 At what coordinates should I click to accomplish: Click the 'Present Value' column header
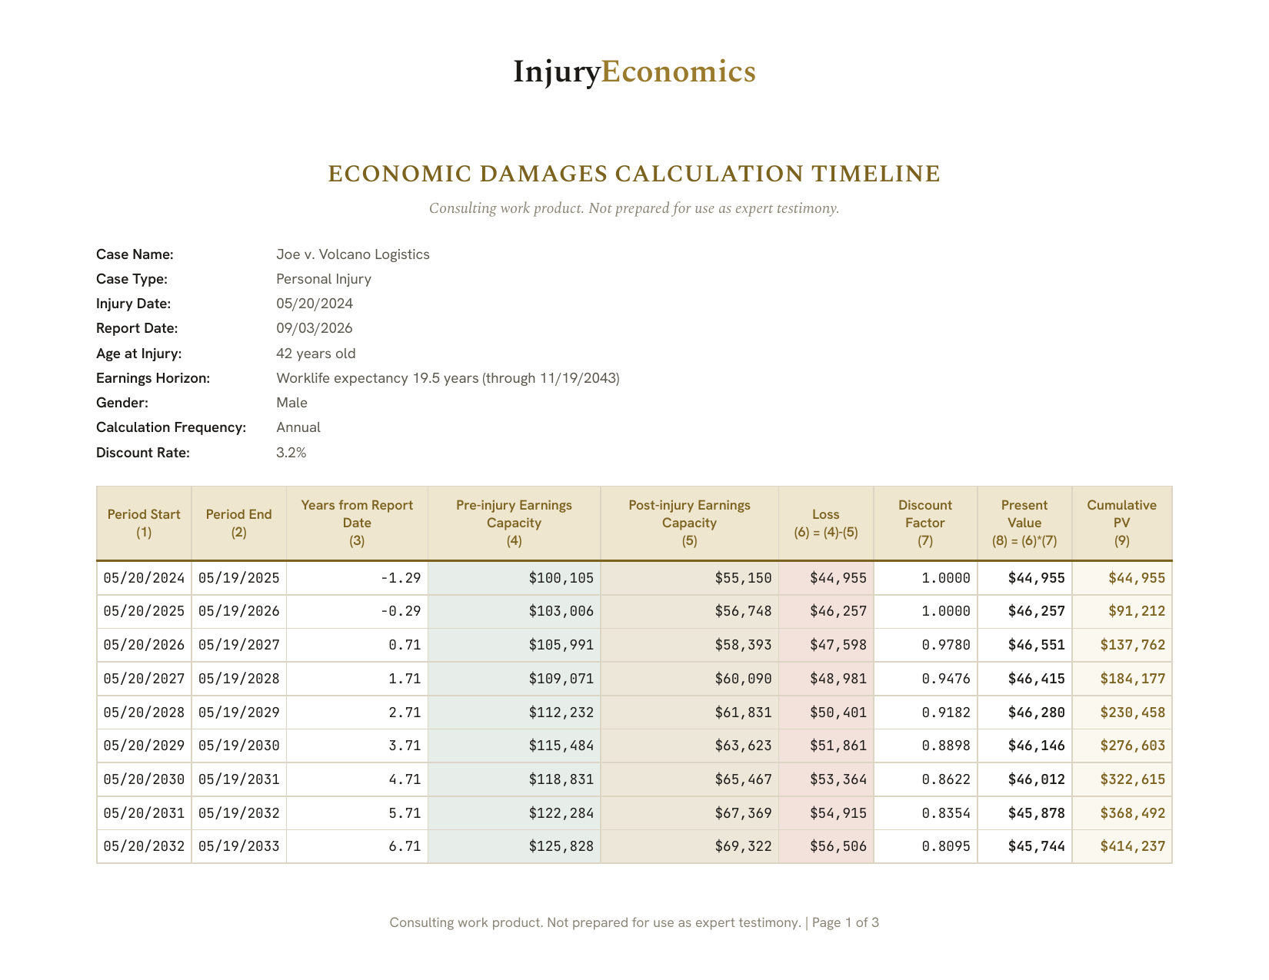[x=1024, y=523]
